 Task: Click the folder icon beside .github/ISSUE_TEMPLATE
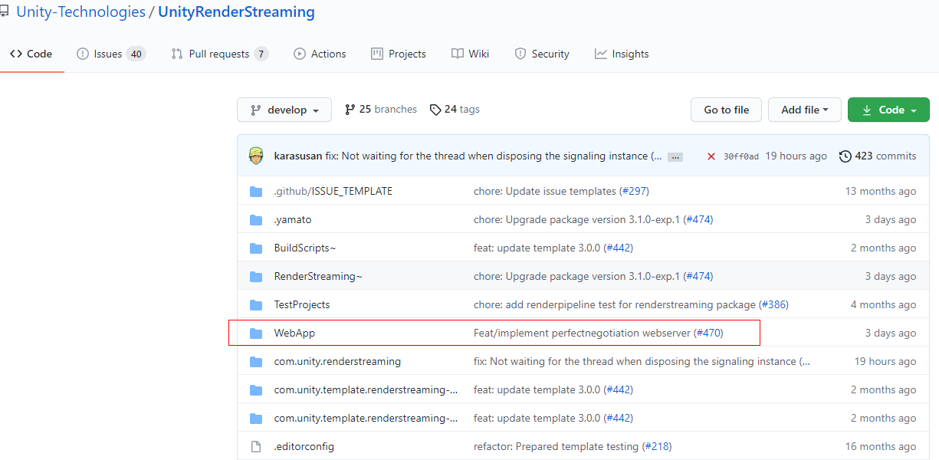click(x=256, y=191)
